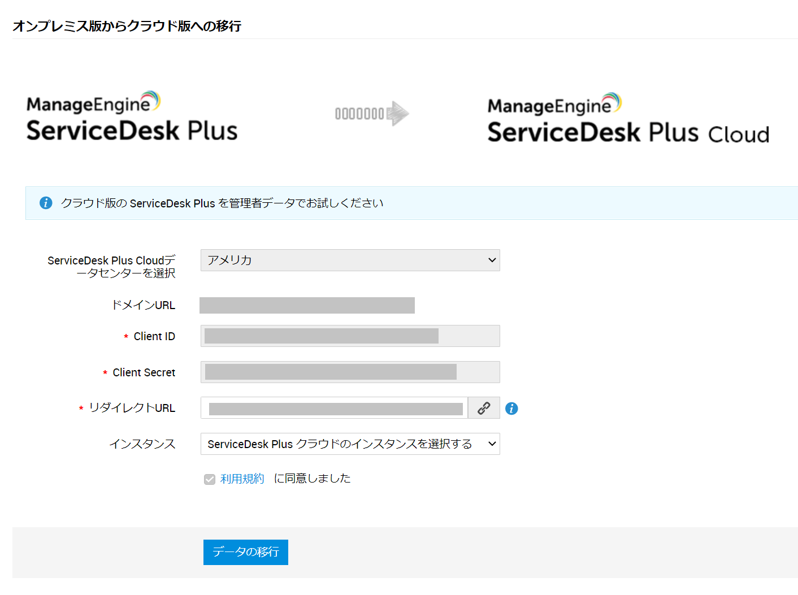Click the クラウド版の ServiceDesk Plus notice text

point(222,203)
